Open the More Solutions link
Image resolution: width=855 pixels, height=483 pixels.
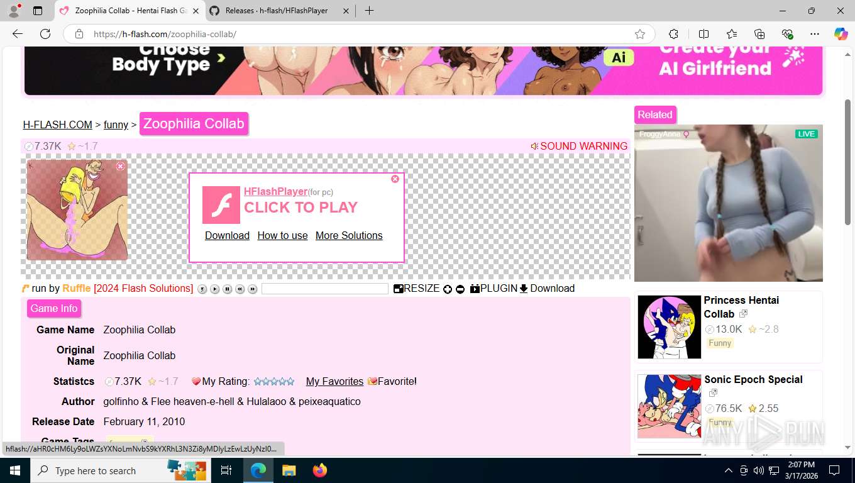pyautogui.click(x=349, y=235)
